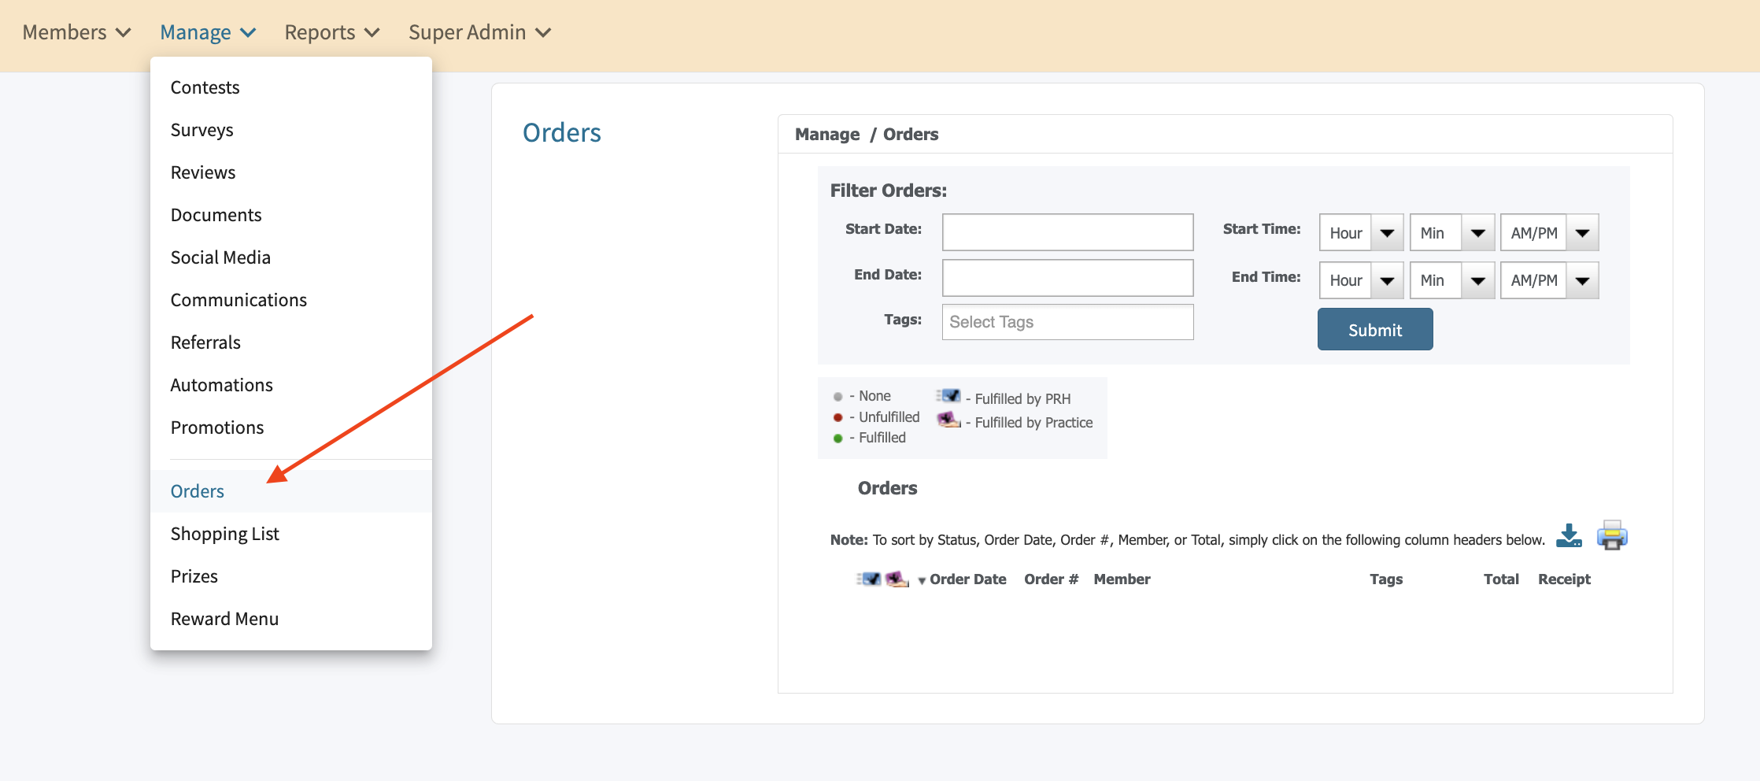Open the Start Time Hour dropdown
The height and width of the screenshot is (781, 1760).
1361,233
